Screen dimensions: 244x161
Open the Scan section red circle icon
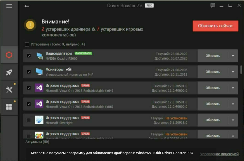(x=9, y=55)
